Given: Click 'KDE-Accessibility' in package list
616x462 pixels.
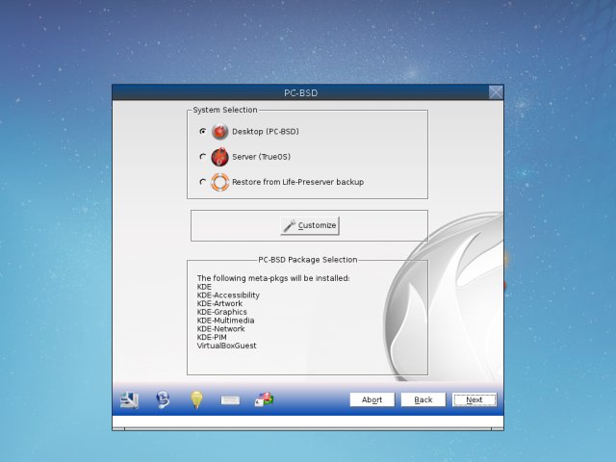Looking at the screenshot, I should click(x=228, y=295).
